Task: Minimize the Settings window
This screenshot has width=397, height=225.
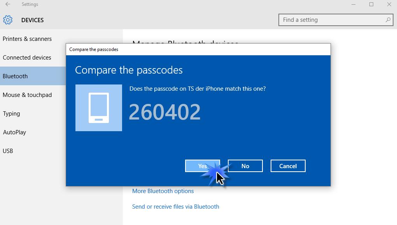Action: pos(353,4)
